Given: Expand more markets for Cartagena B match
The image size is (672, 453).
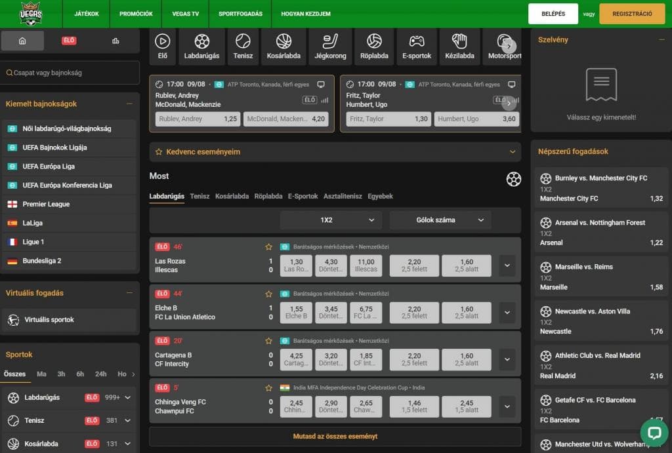Looking at the screenshot, I should pyautogui.click(x=507, y=360).
